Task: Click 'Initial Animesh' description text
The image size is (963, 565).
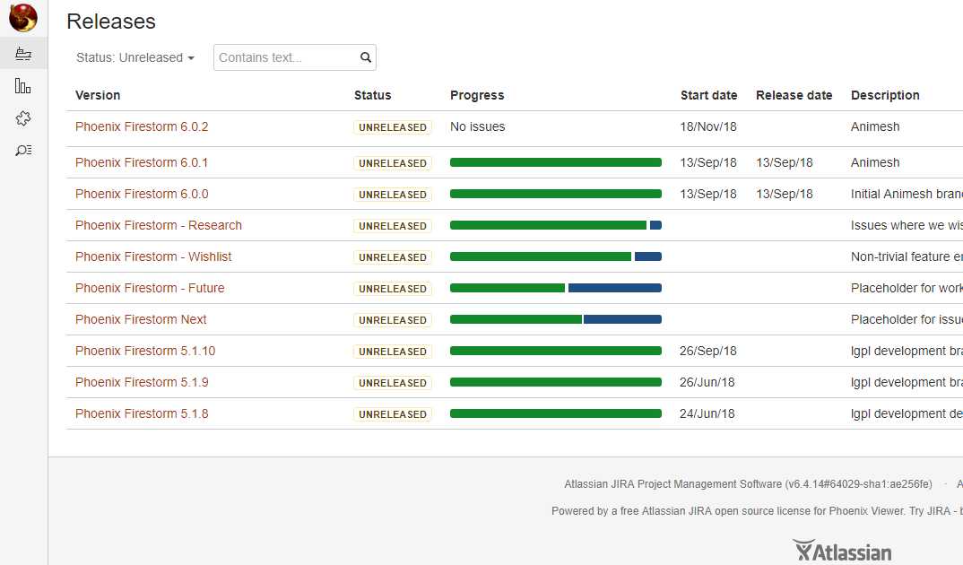Action: tap(907, 194)
